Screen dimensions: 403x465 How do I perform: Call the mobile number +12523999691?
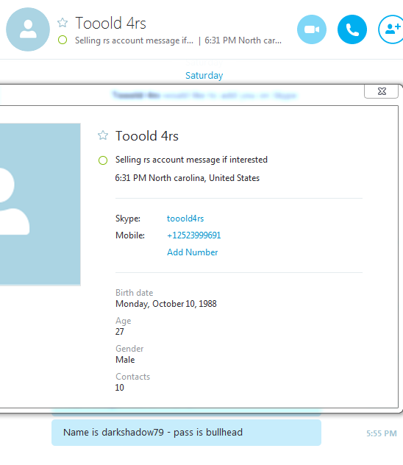click(x=194, y=235)
